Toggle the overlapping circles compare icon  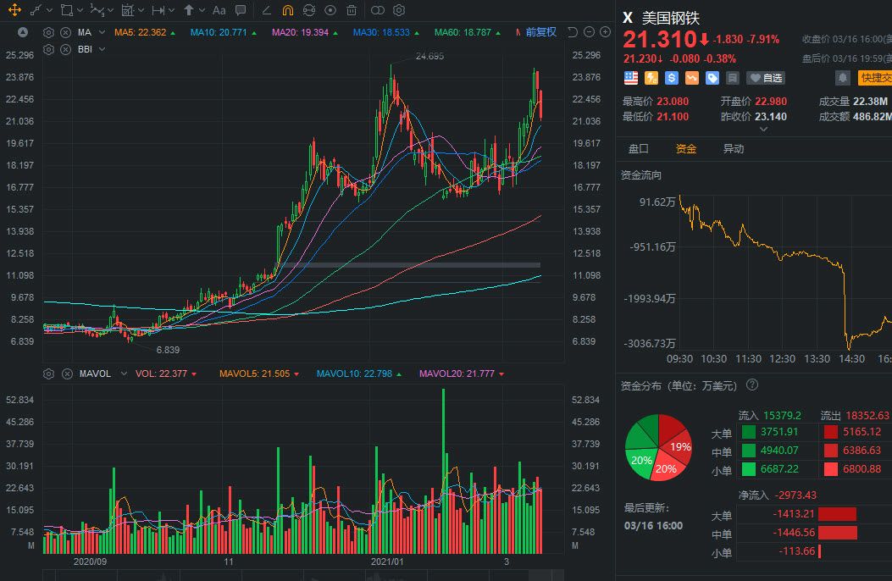pyautogui.click(x=377, y=10)
